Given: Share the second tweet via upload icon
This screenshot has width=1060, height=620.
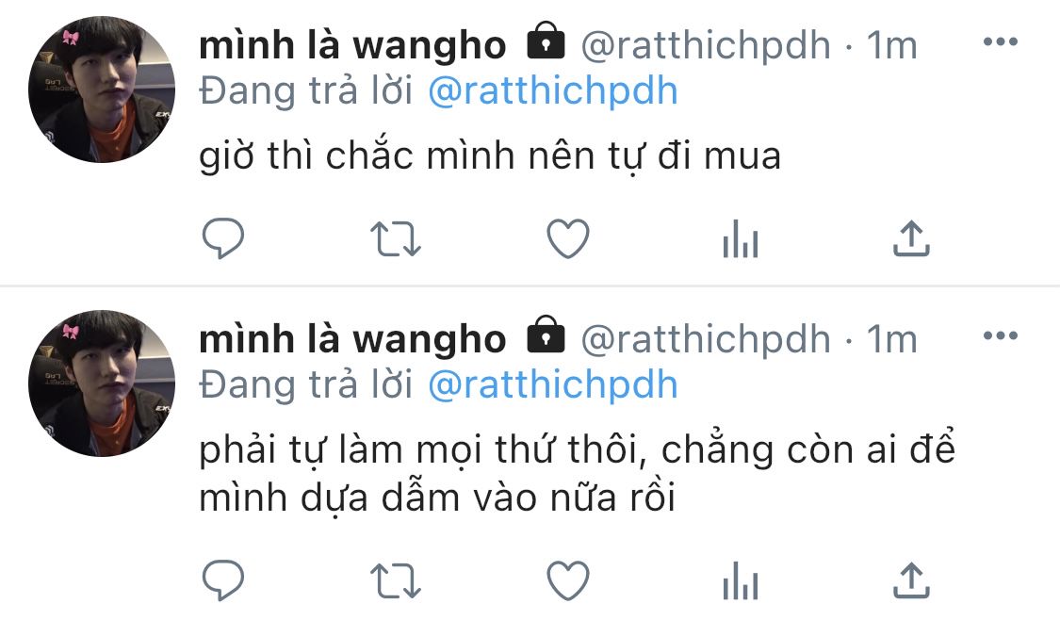Looking at the screenshot, I should [x=911, y=580].
